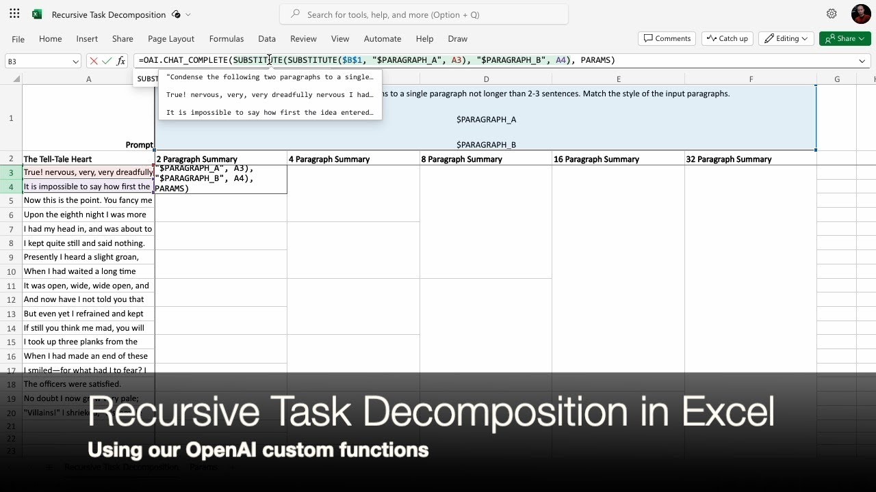
Task: Open the Review tab
Action: (x=303, y=39)
